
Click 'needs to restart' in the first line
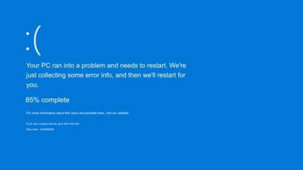pos(144,66)
